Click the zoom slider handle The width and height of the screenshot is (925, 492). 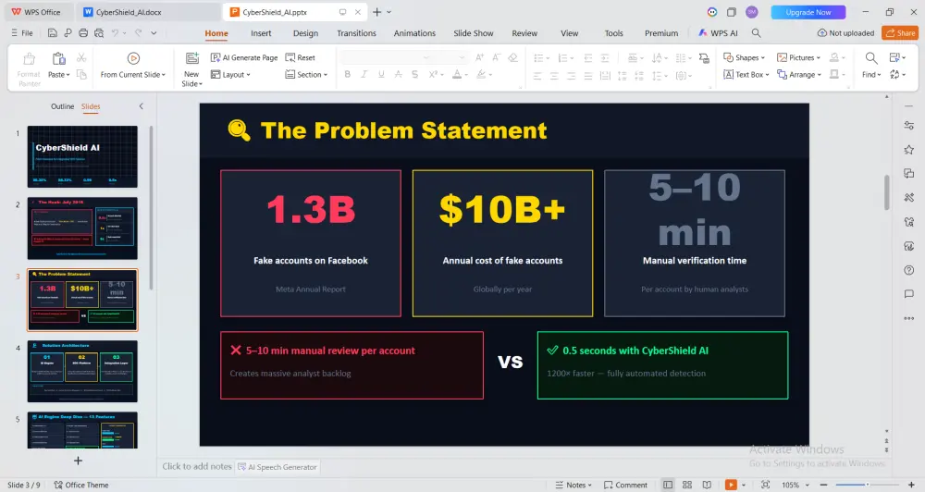(868, 485)
